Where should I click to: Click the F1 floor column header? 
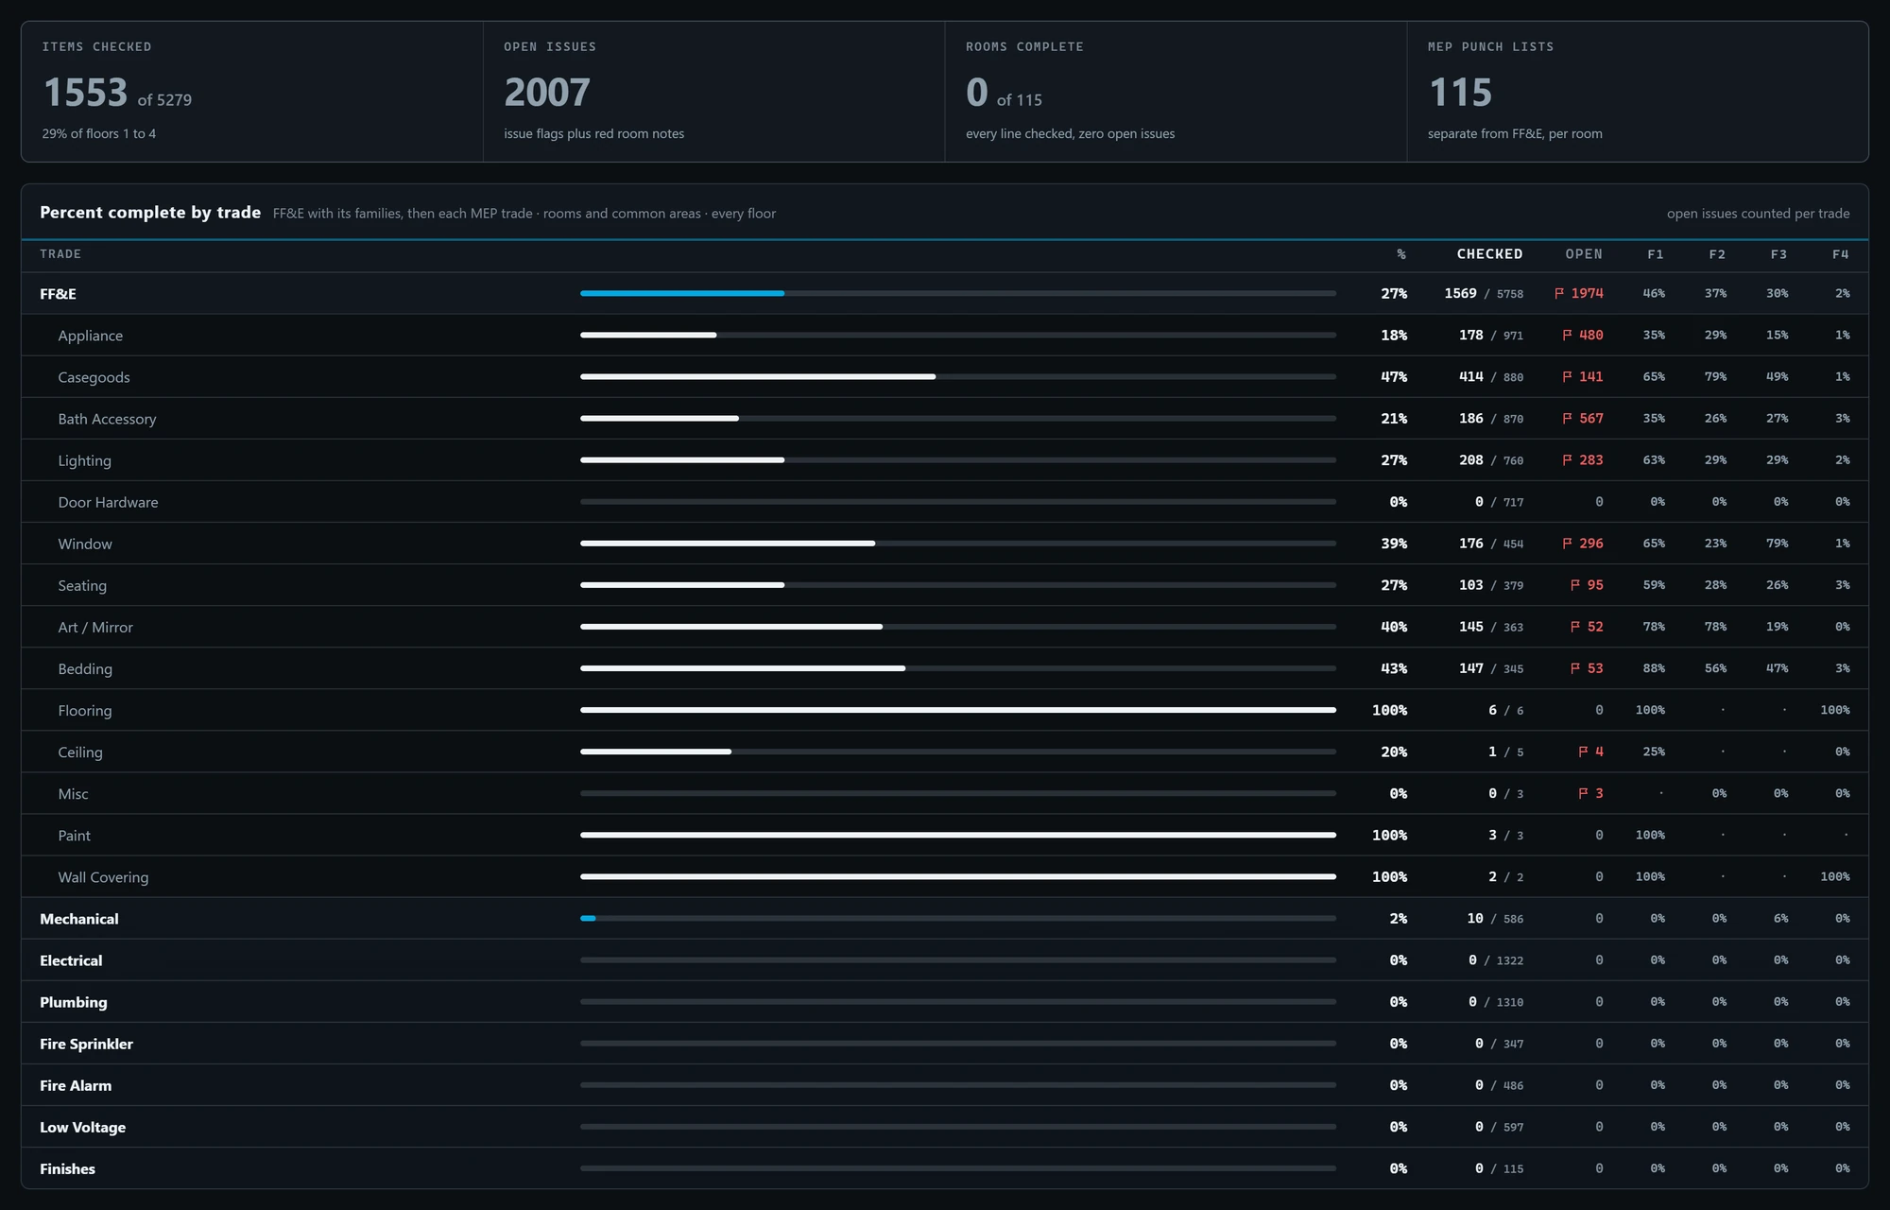click(1656, 254)
